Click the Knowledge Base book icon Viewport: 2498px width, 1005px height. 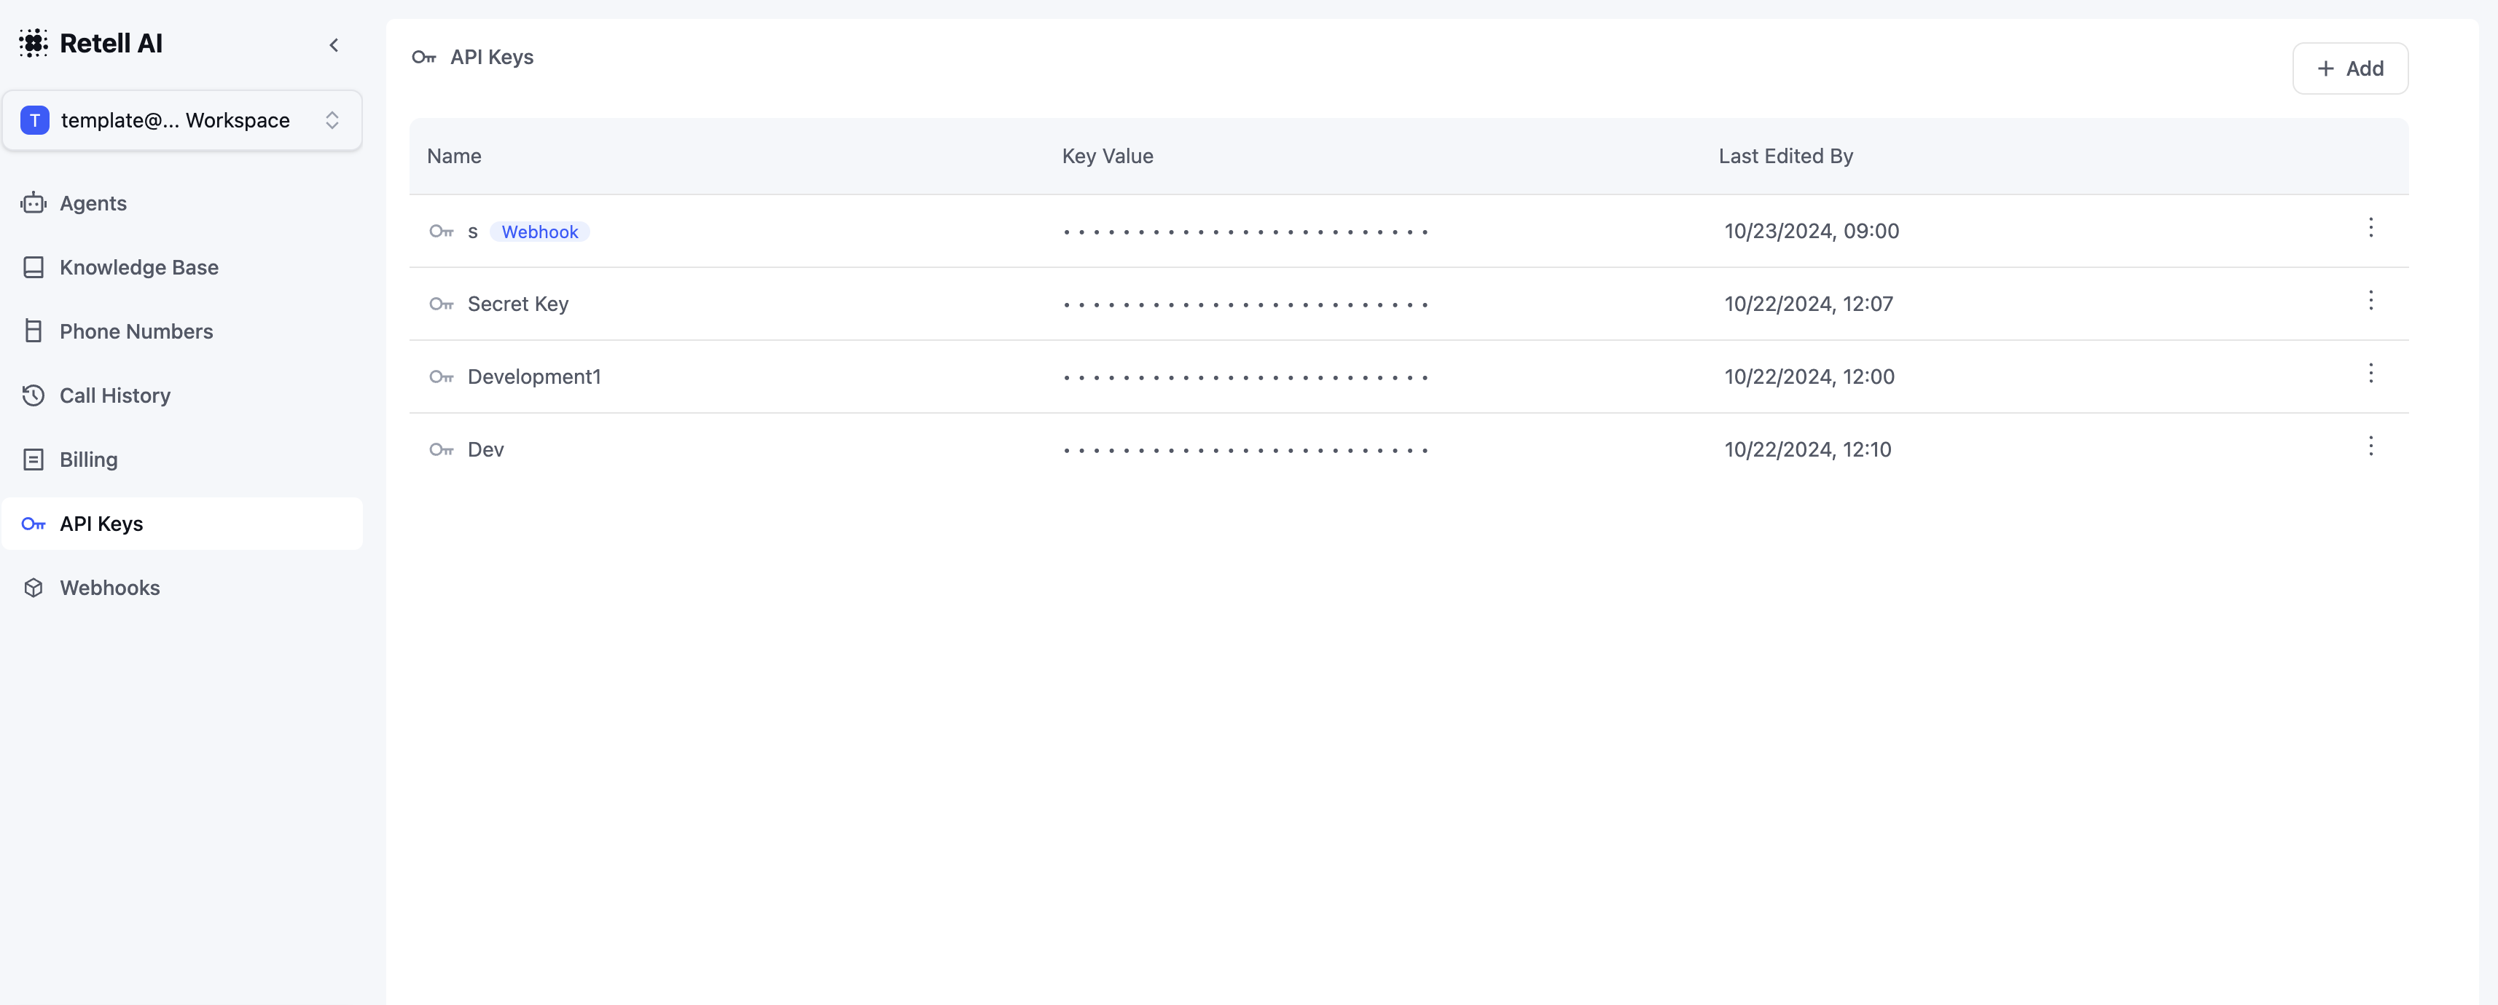pos(34,267)
